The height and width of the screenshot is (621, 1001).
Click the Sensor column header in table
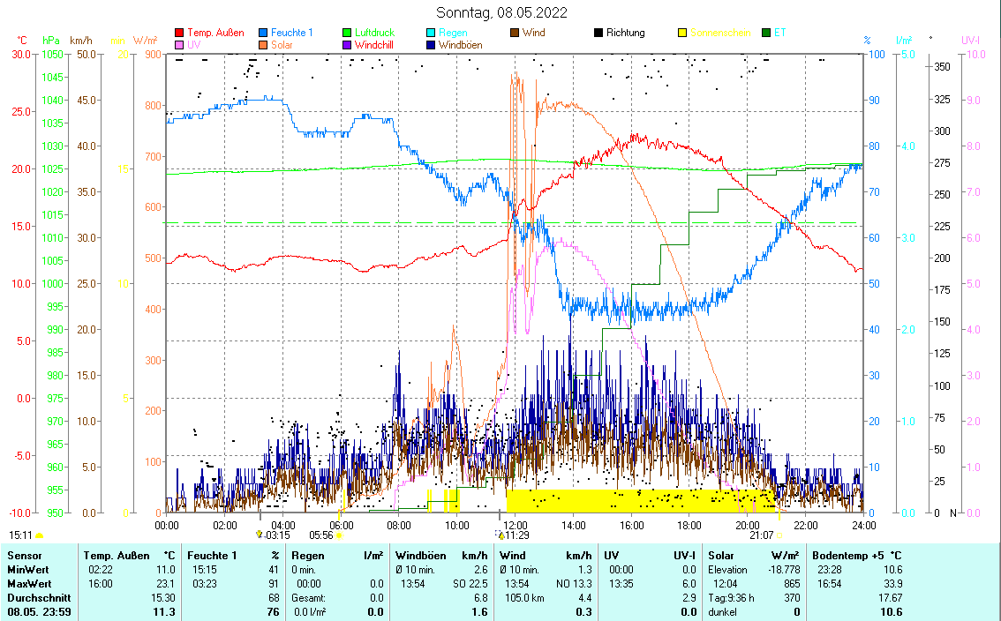click(24, 556)
